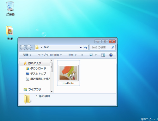Image resolution: width=158 pixels, height=121 pixels.
Task: Click the myPhoto file name label
Action: point(68,83)
